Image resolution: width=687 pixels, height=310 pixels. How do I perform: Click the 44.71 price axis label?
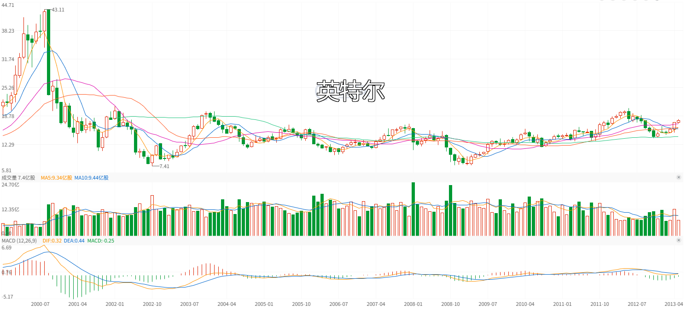(x=8, y=5)
